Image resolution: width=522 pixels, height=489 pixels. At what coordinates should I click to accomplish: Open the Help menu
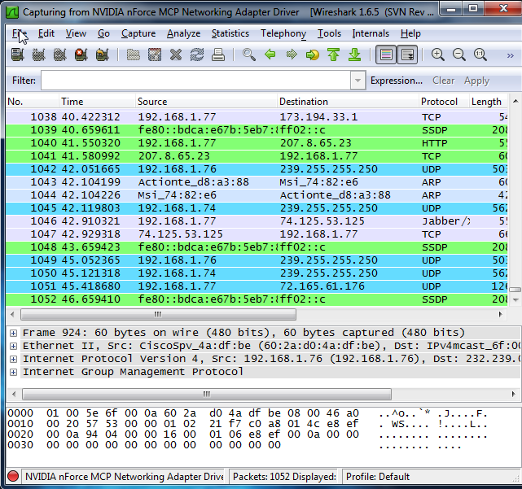[410, 33]
